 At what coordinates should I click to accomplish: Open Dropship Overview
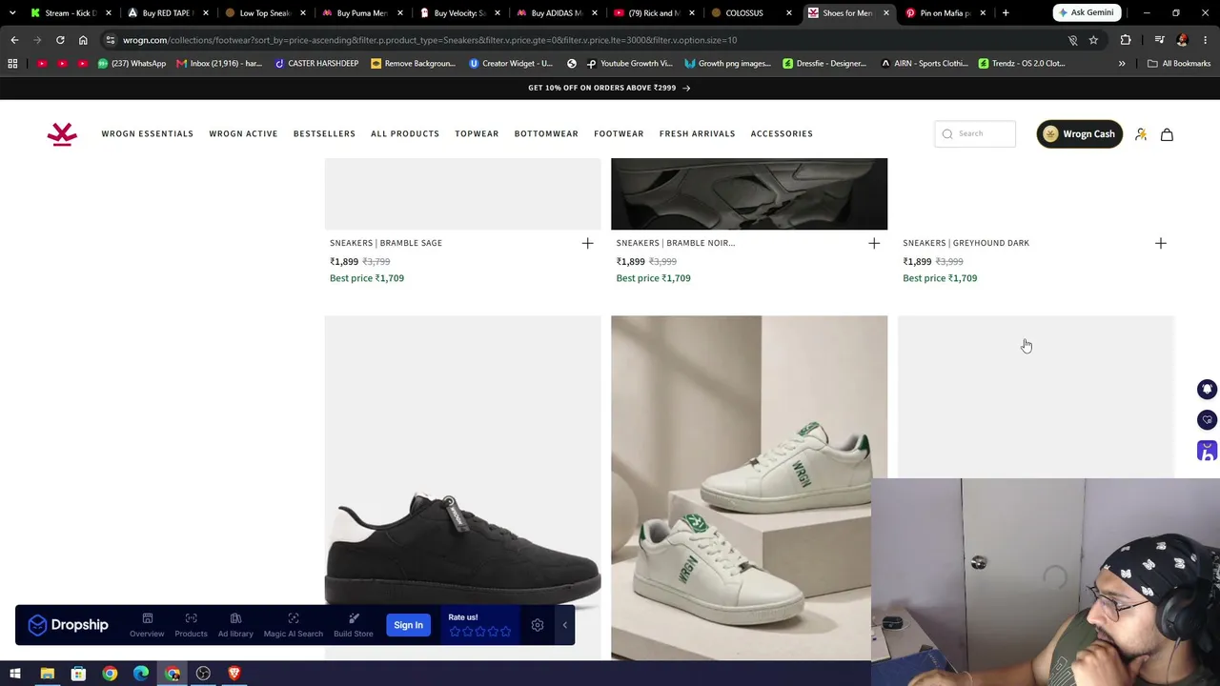pyautogui.click(x=147, y=625)
